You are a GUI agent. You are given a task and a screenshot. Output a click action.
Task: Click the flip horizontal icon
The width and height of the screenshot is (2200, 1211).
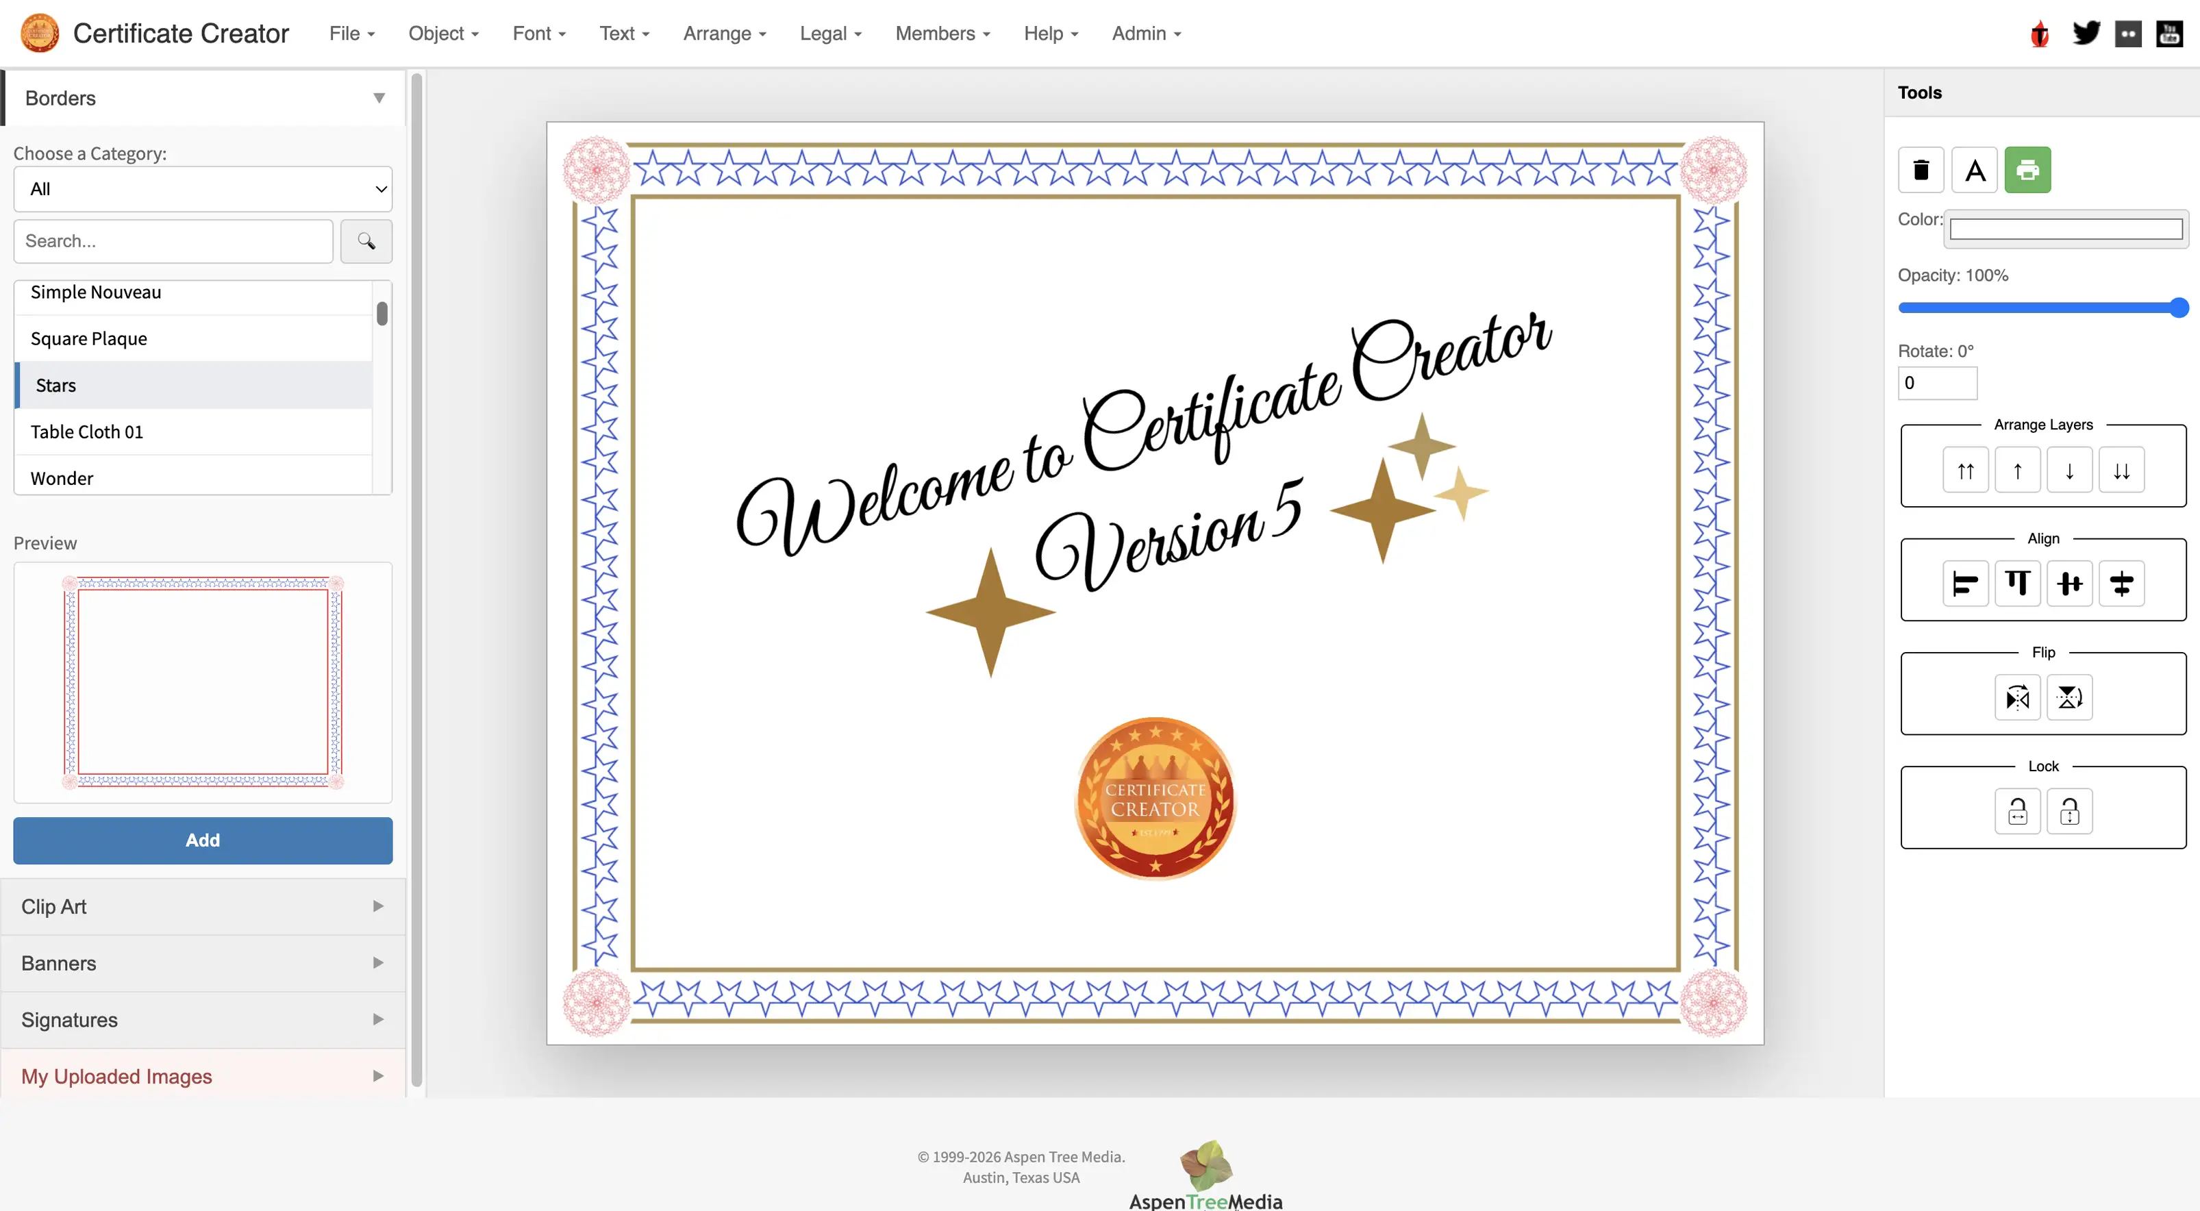[x=2017, y=698]
